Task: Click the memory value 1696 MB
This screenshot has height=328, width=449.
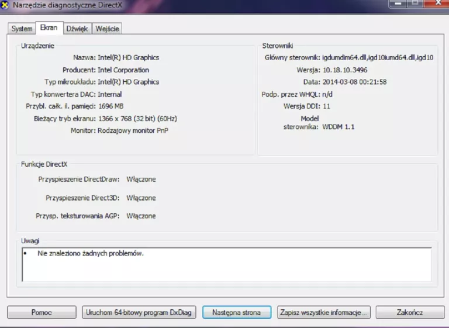Action: point(111,106)
